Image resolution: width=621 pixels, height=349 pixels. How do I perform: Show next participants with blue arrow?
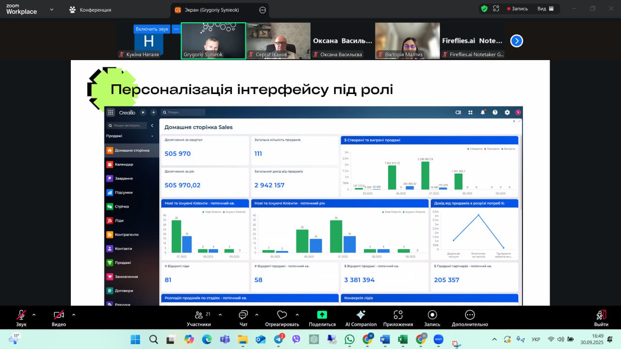pos(517,41)
